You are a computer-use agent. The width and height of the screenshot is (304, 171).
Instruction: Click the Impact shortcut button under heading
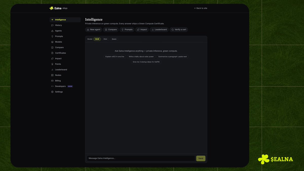[x=142, y=30]
